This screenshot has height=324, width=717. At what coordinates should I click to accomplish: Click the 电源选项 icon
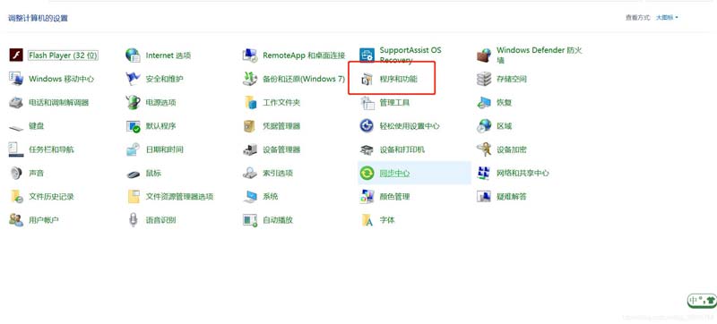pos(133,102)
